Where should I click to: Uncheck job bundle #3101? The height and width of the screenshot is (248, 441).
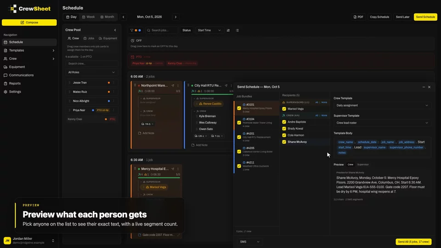(239, 108)
